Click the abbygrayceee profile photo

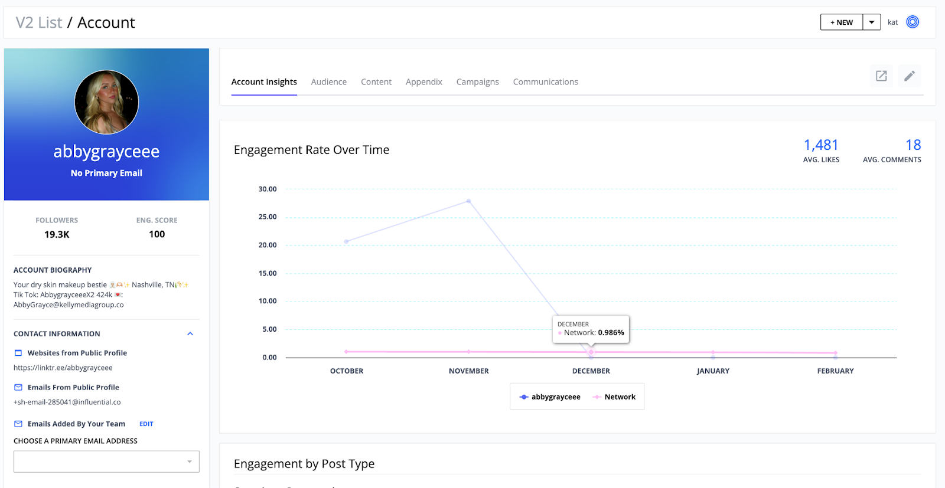pyautogui.click(x=106, y=102)
